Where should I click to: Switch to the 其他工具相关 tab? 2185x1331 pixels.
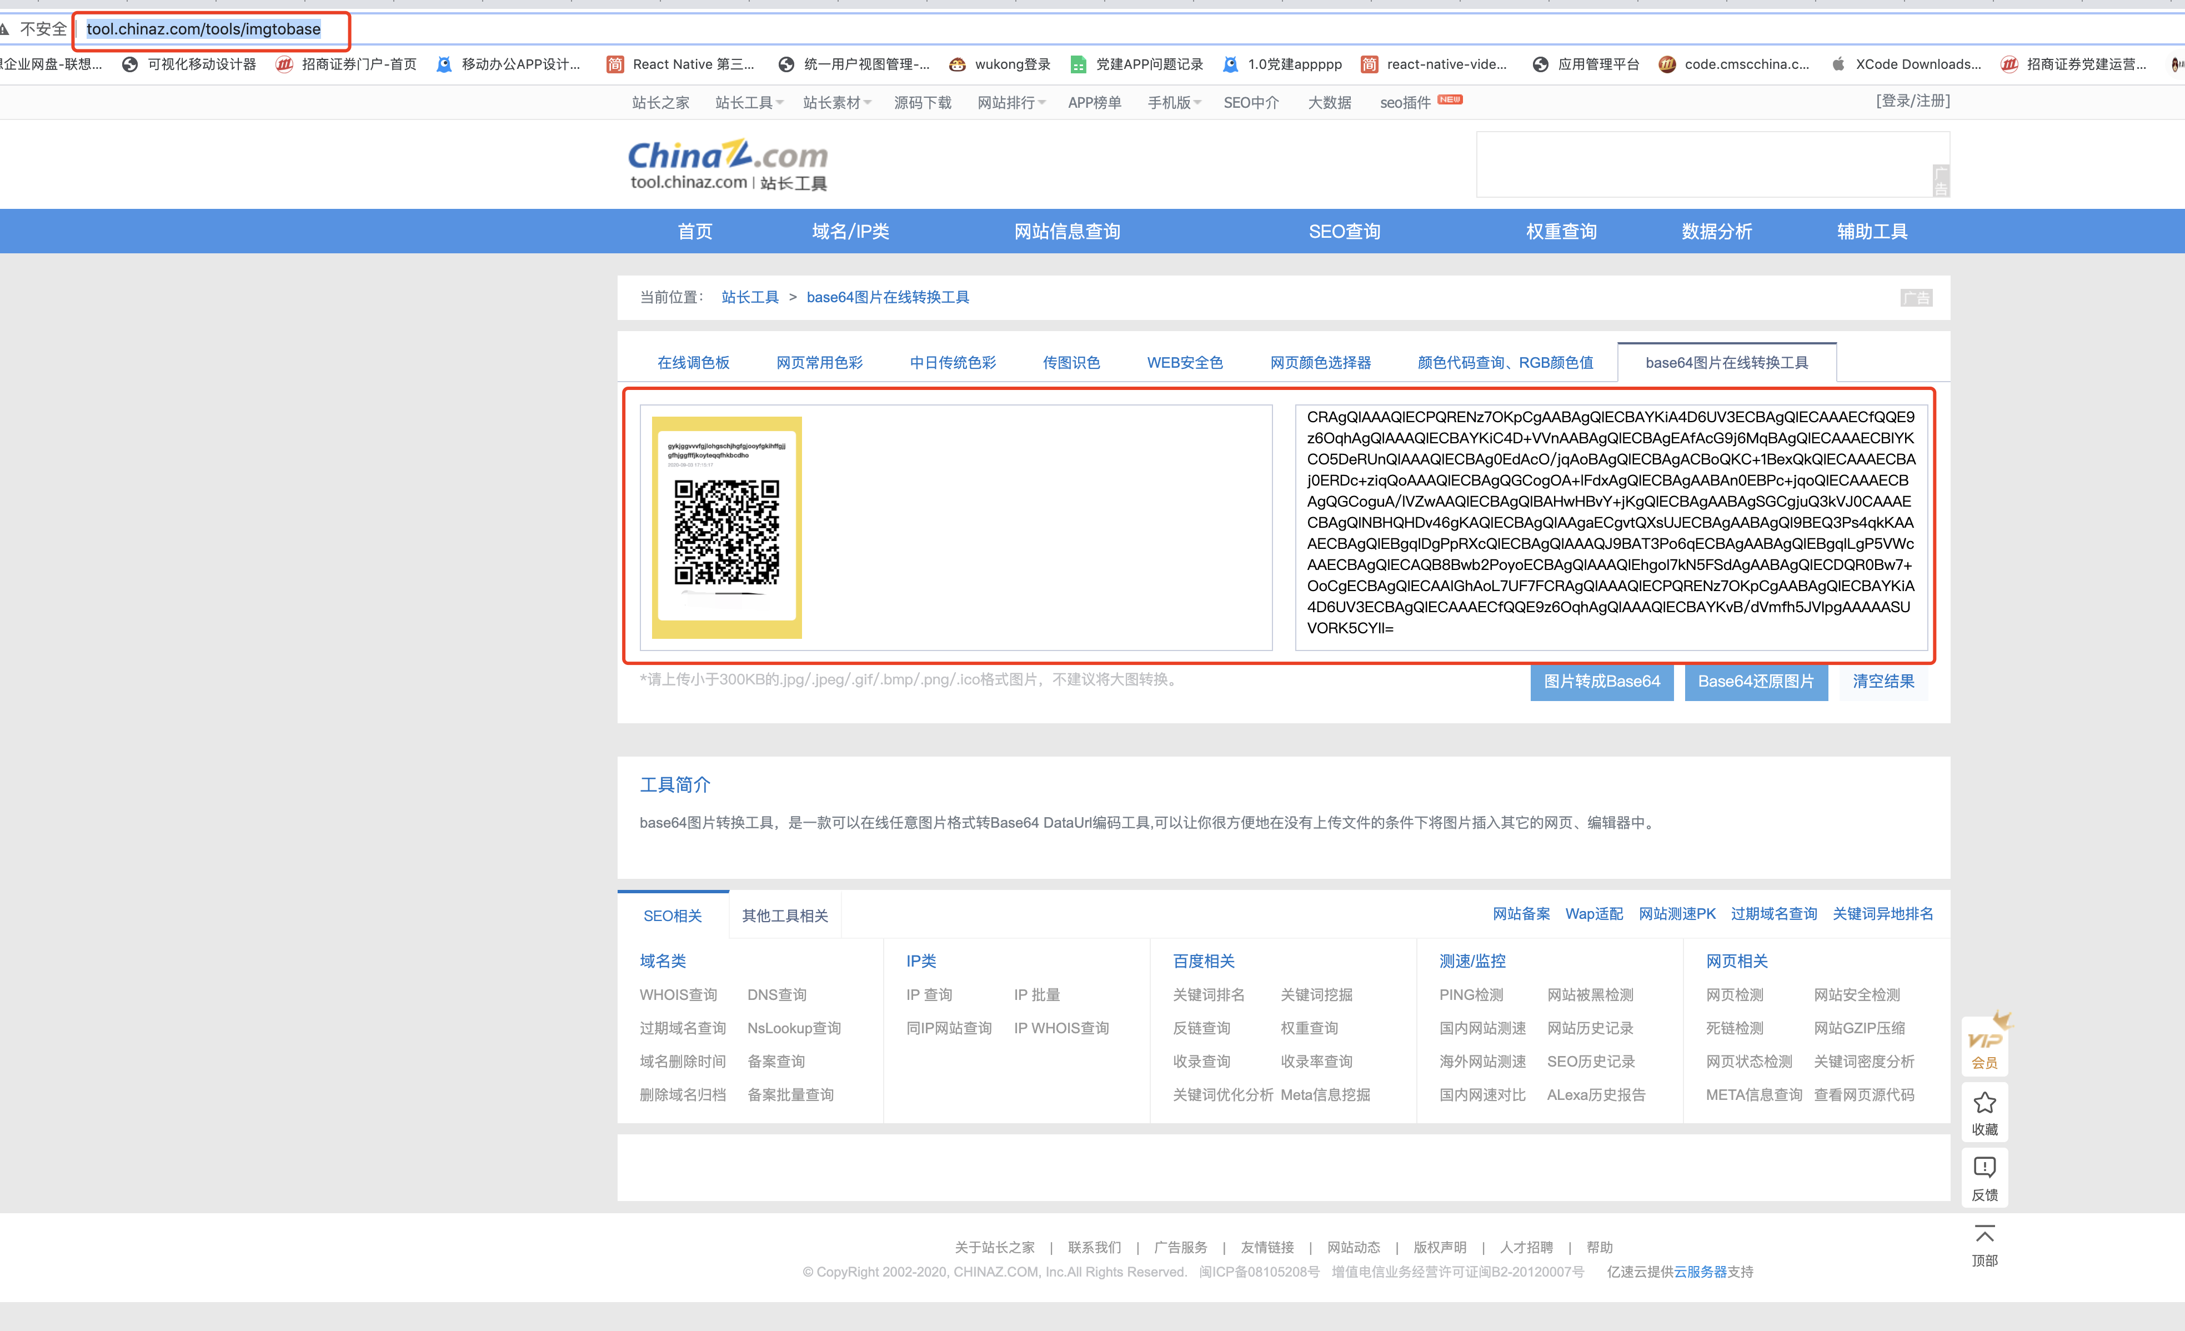[785, 916]
